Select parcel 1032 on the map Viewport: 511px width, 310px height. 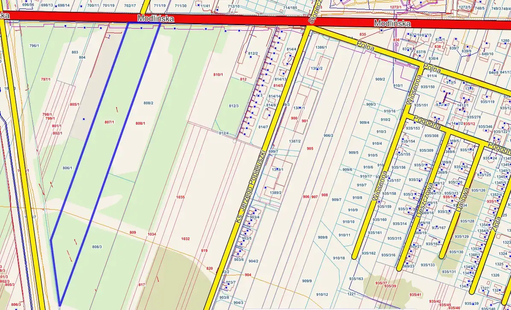185,239
